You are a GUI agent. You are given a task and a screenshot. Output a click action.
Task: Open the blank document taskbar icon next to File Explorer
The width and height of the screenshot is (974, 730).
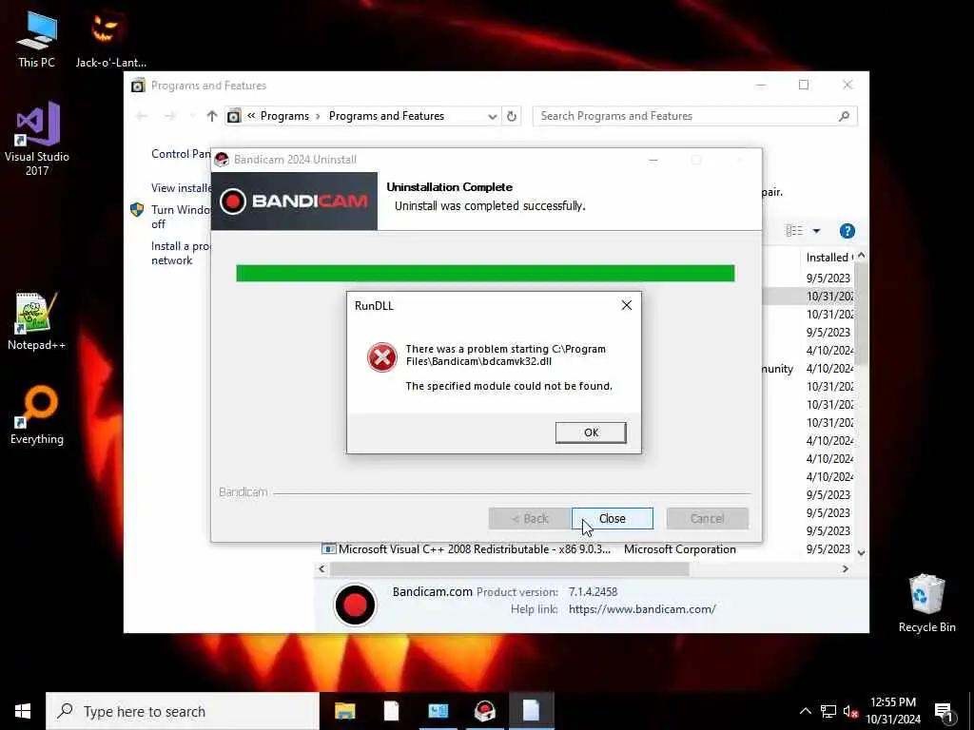tap(391, 711)
